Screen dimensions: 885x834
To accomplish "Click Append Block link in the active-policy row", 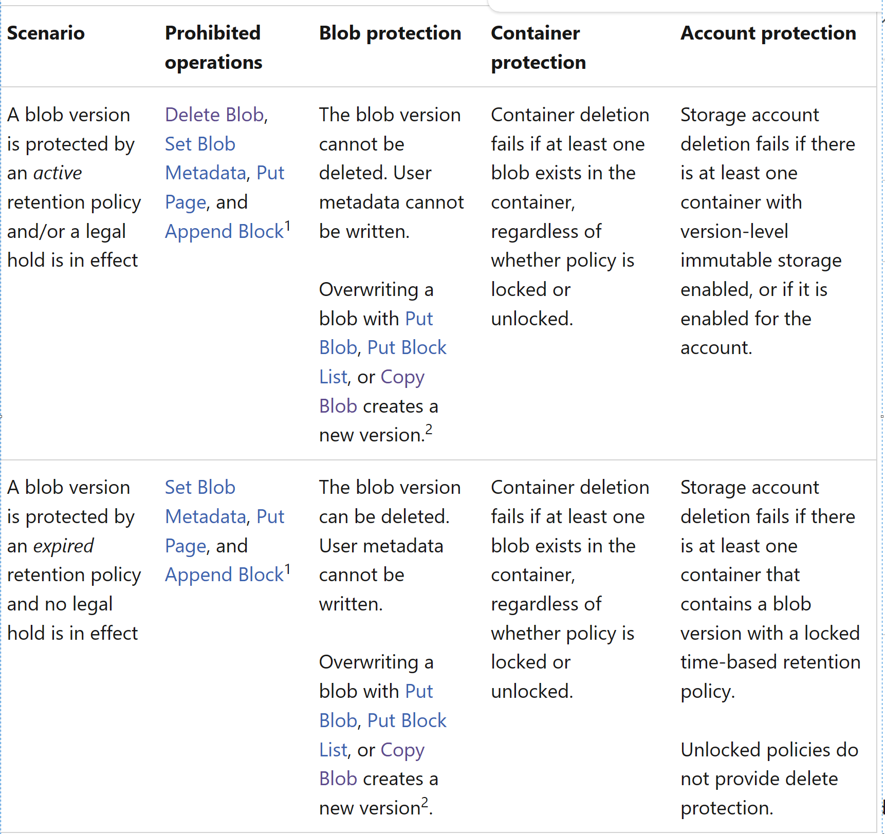I will click(224, 232).
